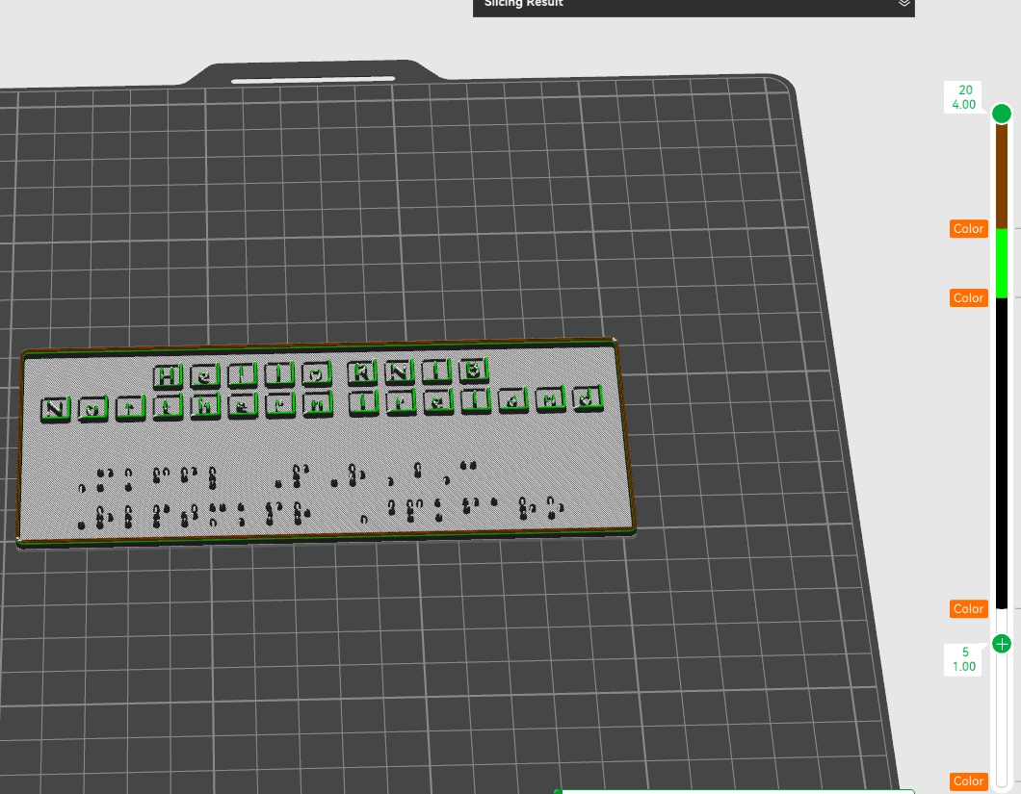Image resolution: width=1021 pixels, height=794 pixels.
Task: Expand the Slicing Result panel chevron
Action: [x=903, y=4]
